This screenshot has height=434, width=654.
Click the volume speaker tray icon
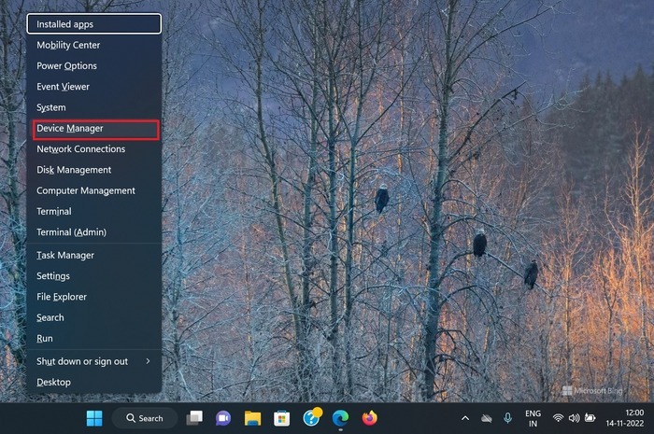(x=574, y=418)
